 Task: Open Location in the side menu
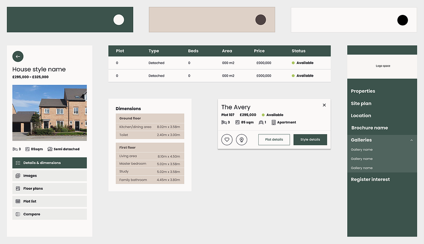[x=361, y=116]
